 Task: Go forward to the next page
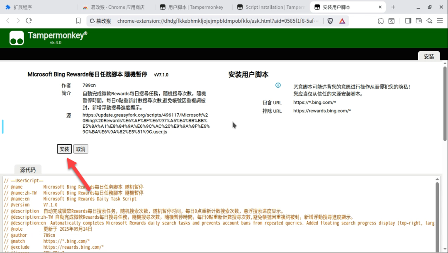tap(18, 21)
